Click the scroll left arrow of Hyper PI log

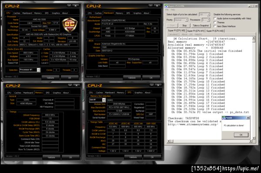pyautogui.click(x=168, y=141)
